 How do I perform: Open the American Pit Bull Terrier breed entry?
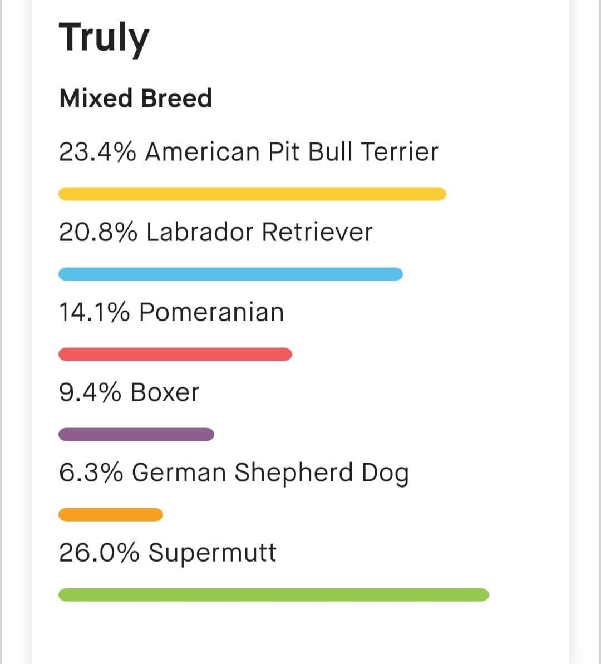click(249, 151)
